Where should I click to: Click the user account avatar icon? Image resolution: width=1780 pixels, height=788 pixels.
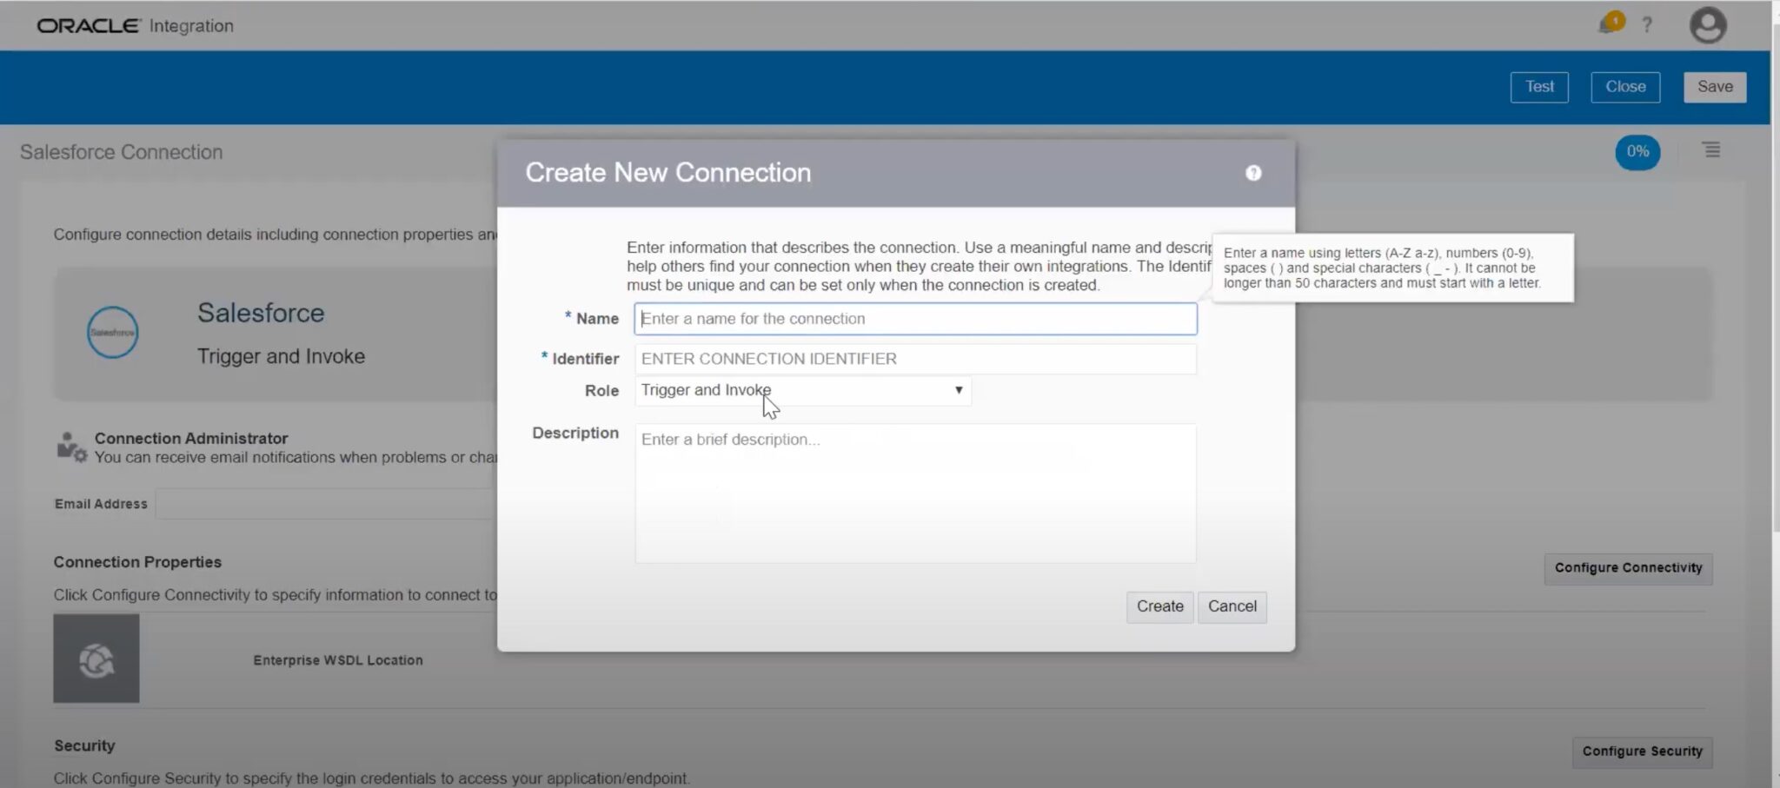(1706, 25)
